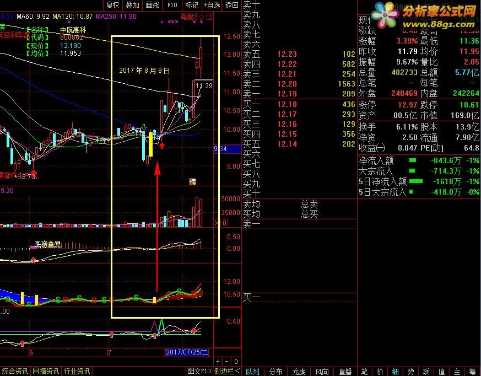Screen dimensions: 481x376
Task: Click the MA120: 10.87 indicator label
Action: click(x=72, y=17)
